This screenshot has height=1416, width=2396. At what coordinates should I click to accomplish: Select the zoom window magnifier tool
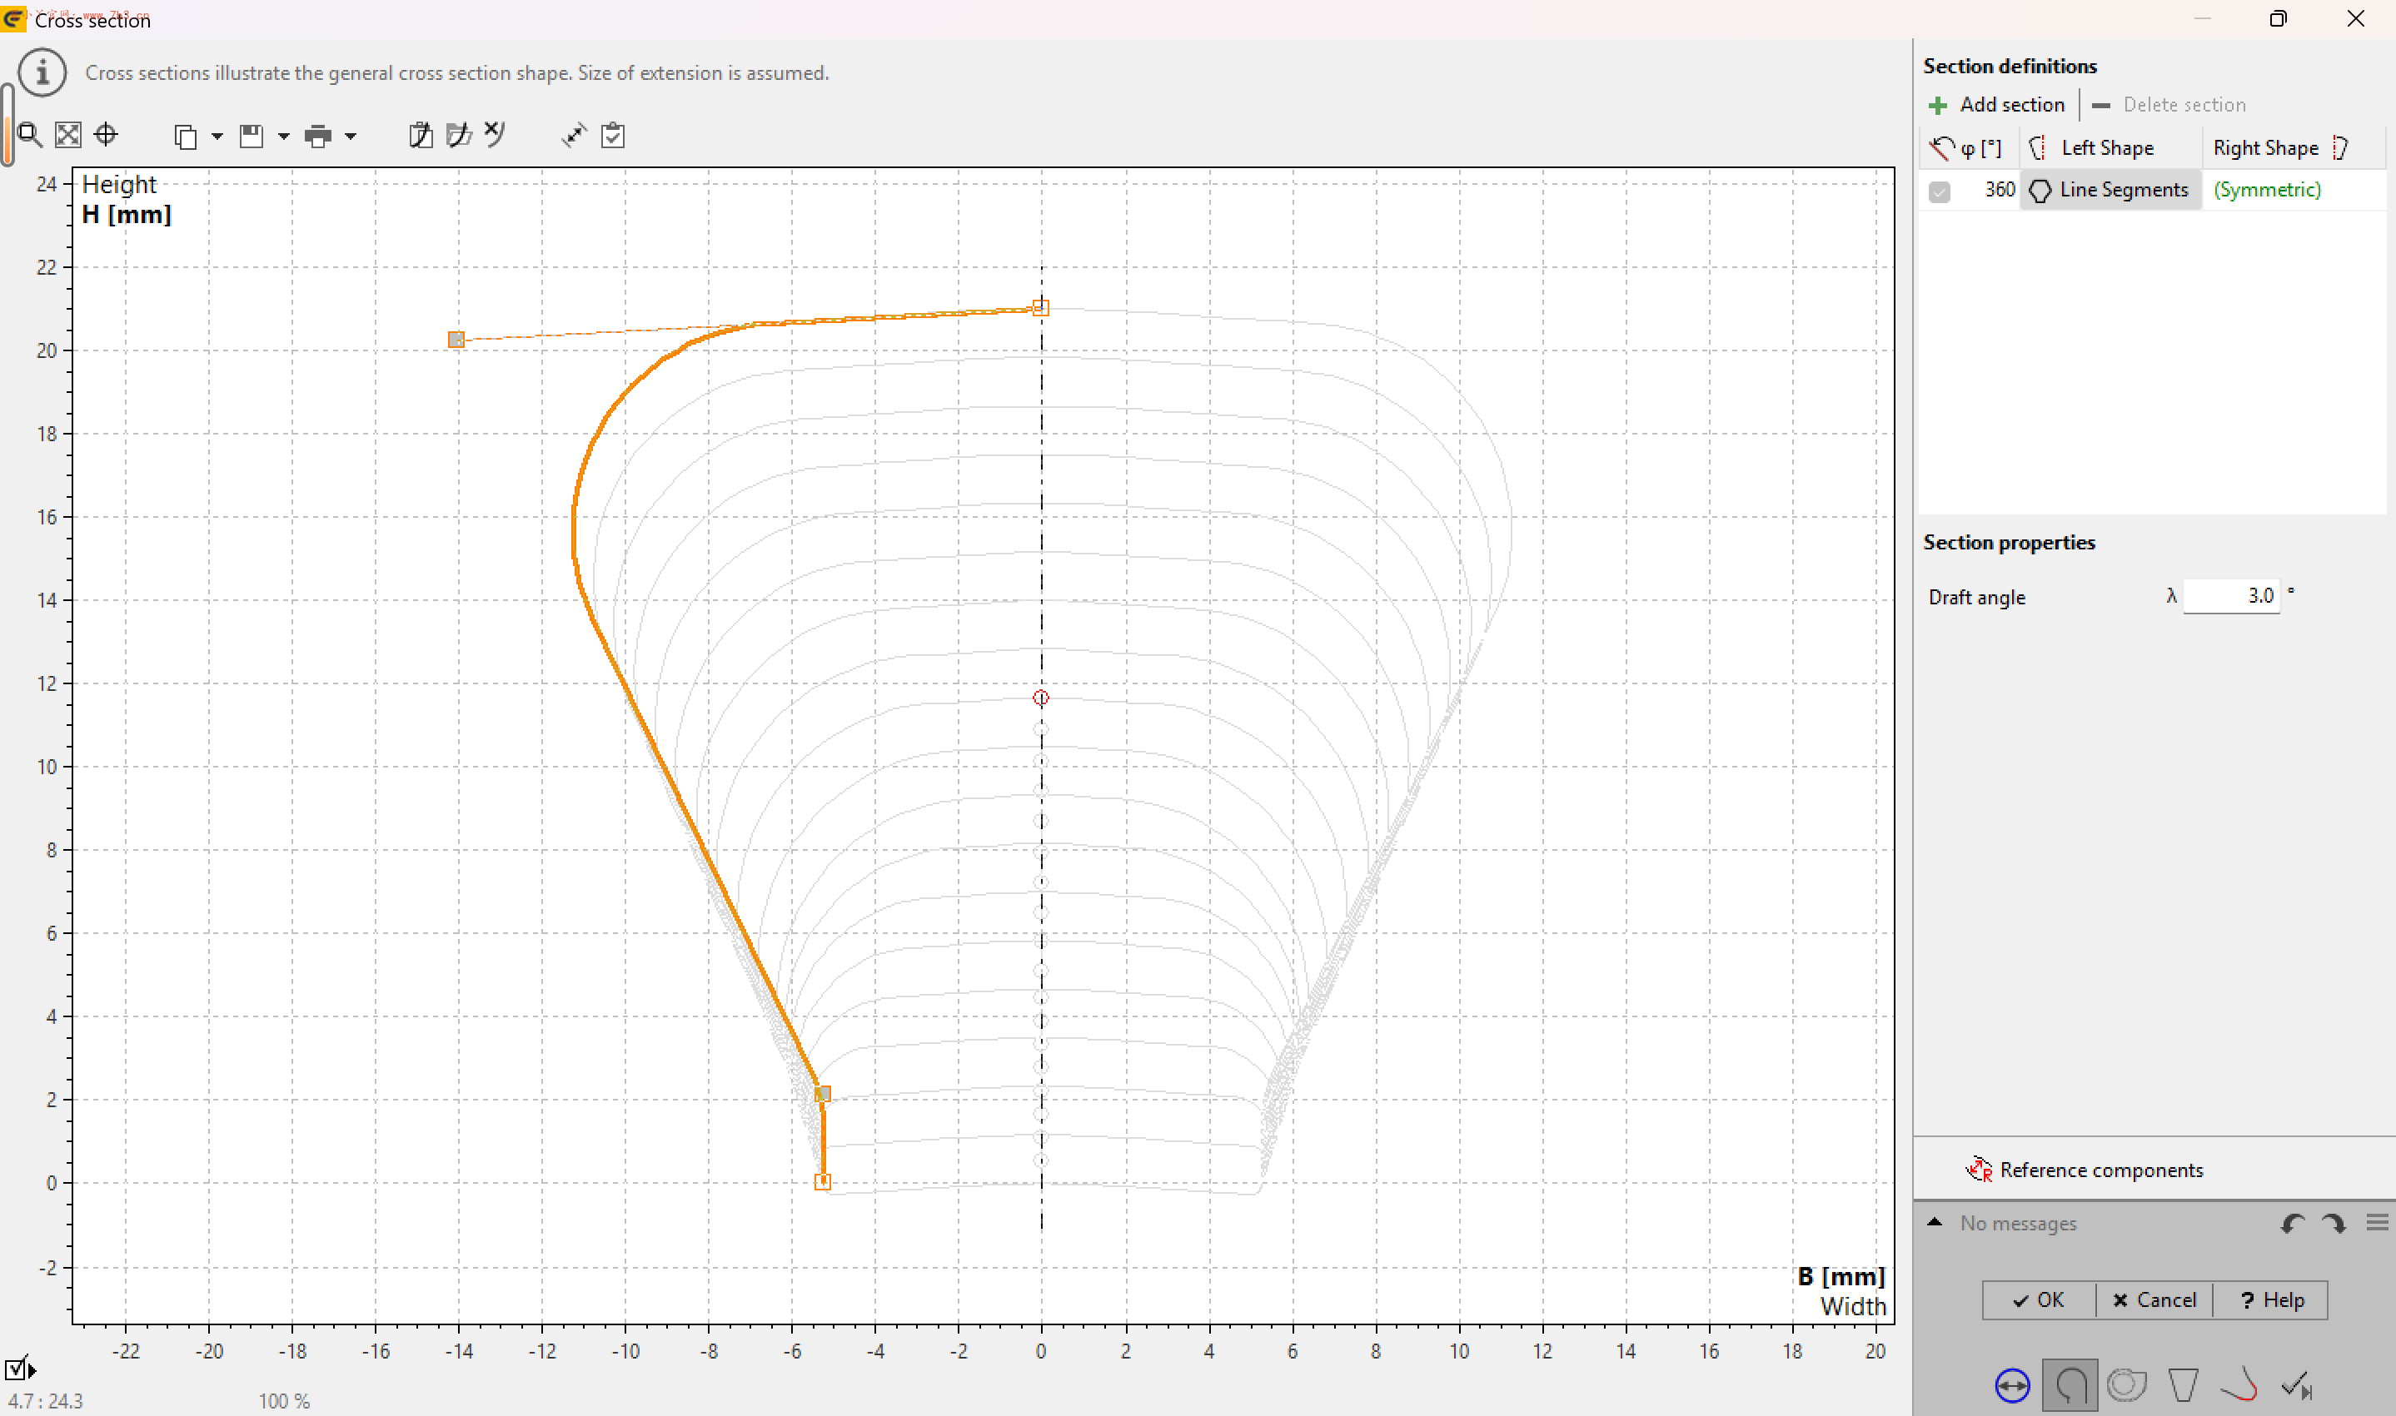(30, 135)
